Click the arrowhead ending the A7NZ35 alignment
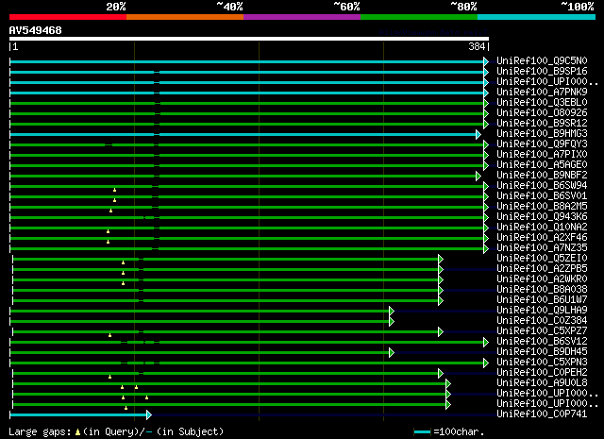Screen dimensions: 604x439 [486, 248]
